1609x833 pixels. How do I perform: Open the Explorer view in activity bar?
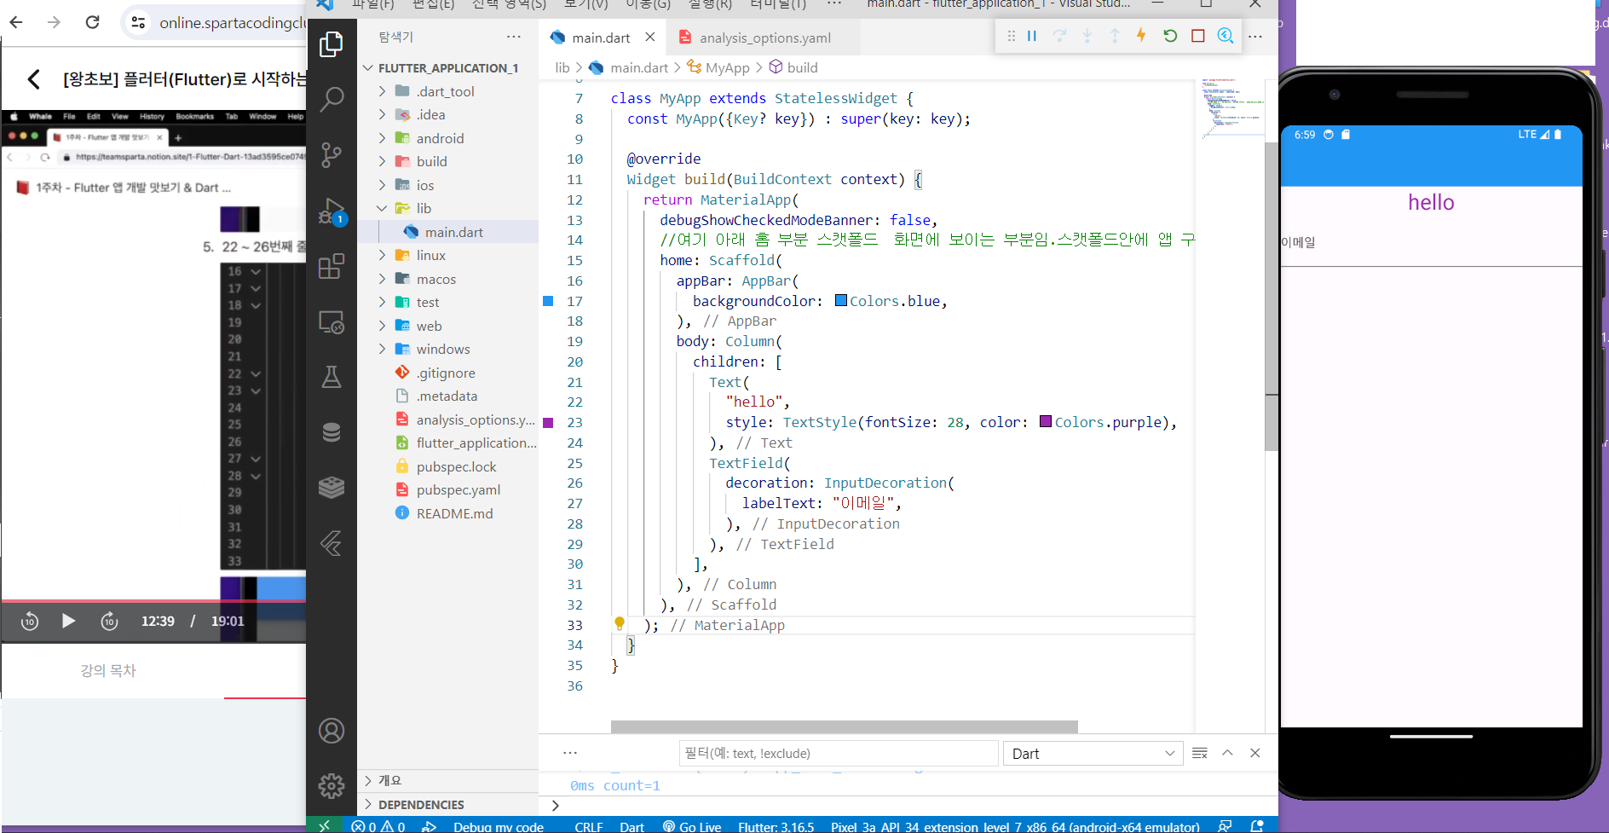click(x=332, y=43)
